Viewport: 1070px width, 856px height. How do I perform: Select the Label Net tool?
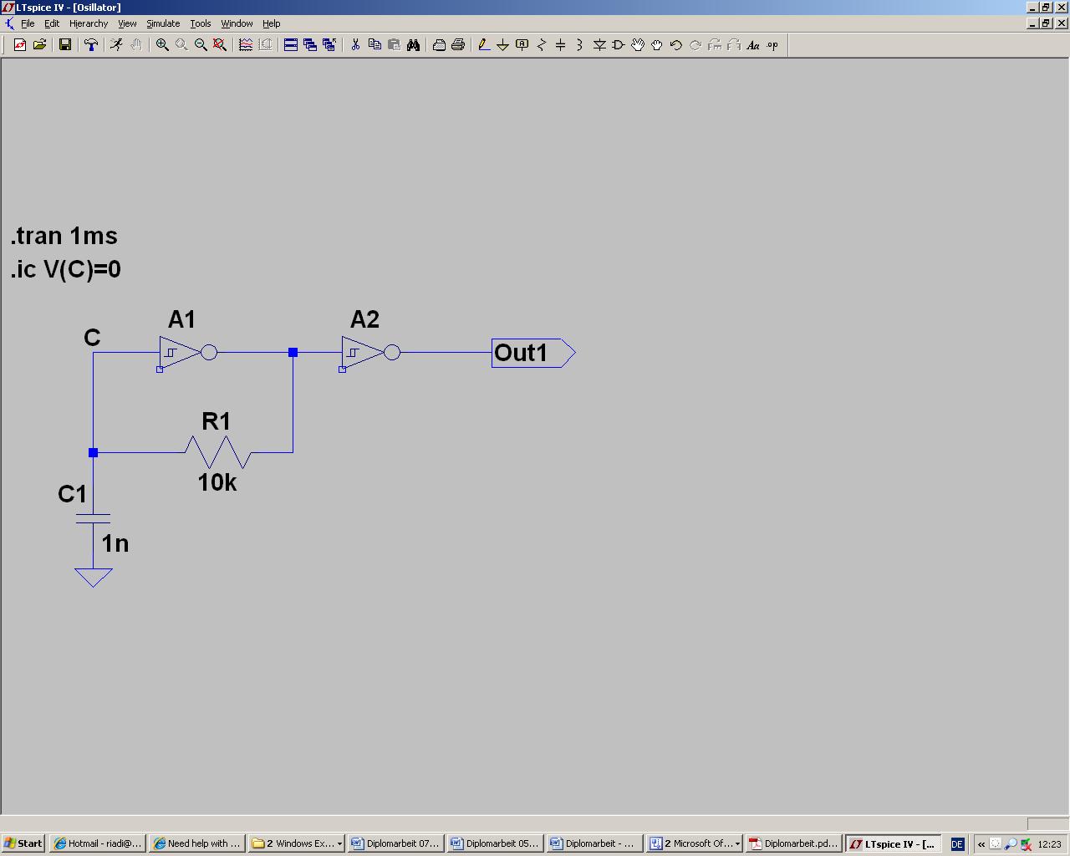tap(522, 45)
